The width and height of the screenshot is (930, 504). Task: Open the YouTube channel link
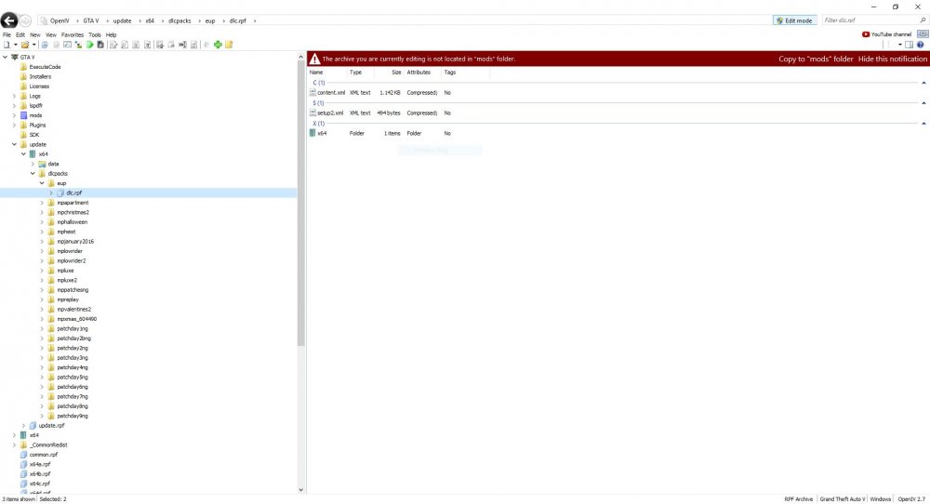click(891, 34)
